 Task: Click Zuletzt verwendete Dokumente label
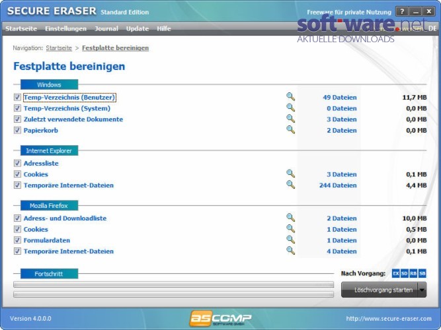click(73, 119)
